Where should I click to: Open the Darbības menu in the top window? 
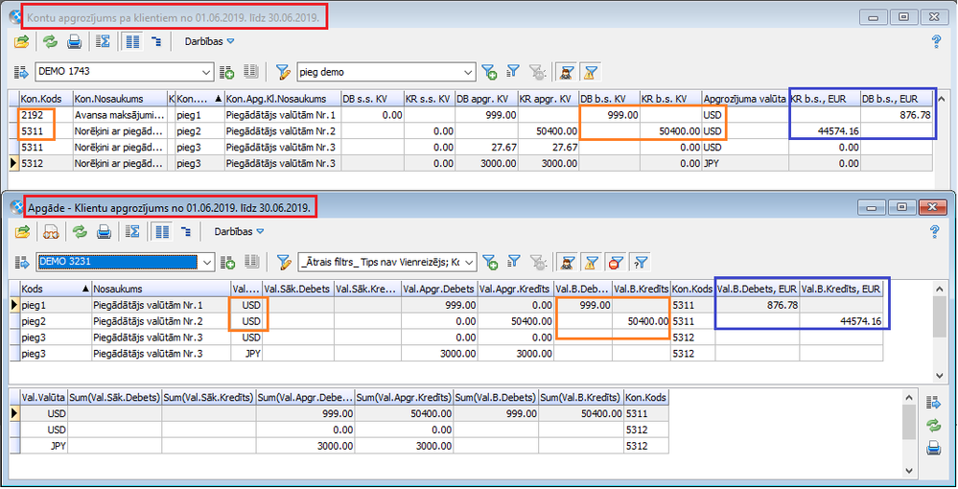209,42
